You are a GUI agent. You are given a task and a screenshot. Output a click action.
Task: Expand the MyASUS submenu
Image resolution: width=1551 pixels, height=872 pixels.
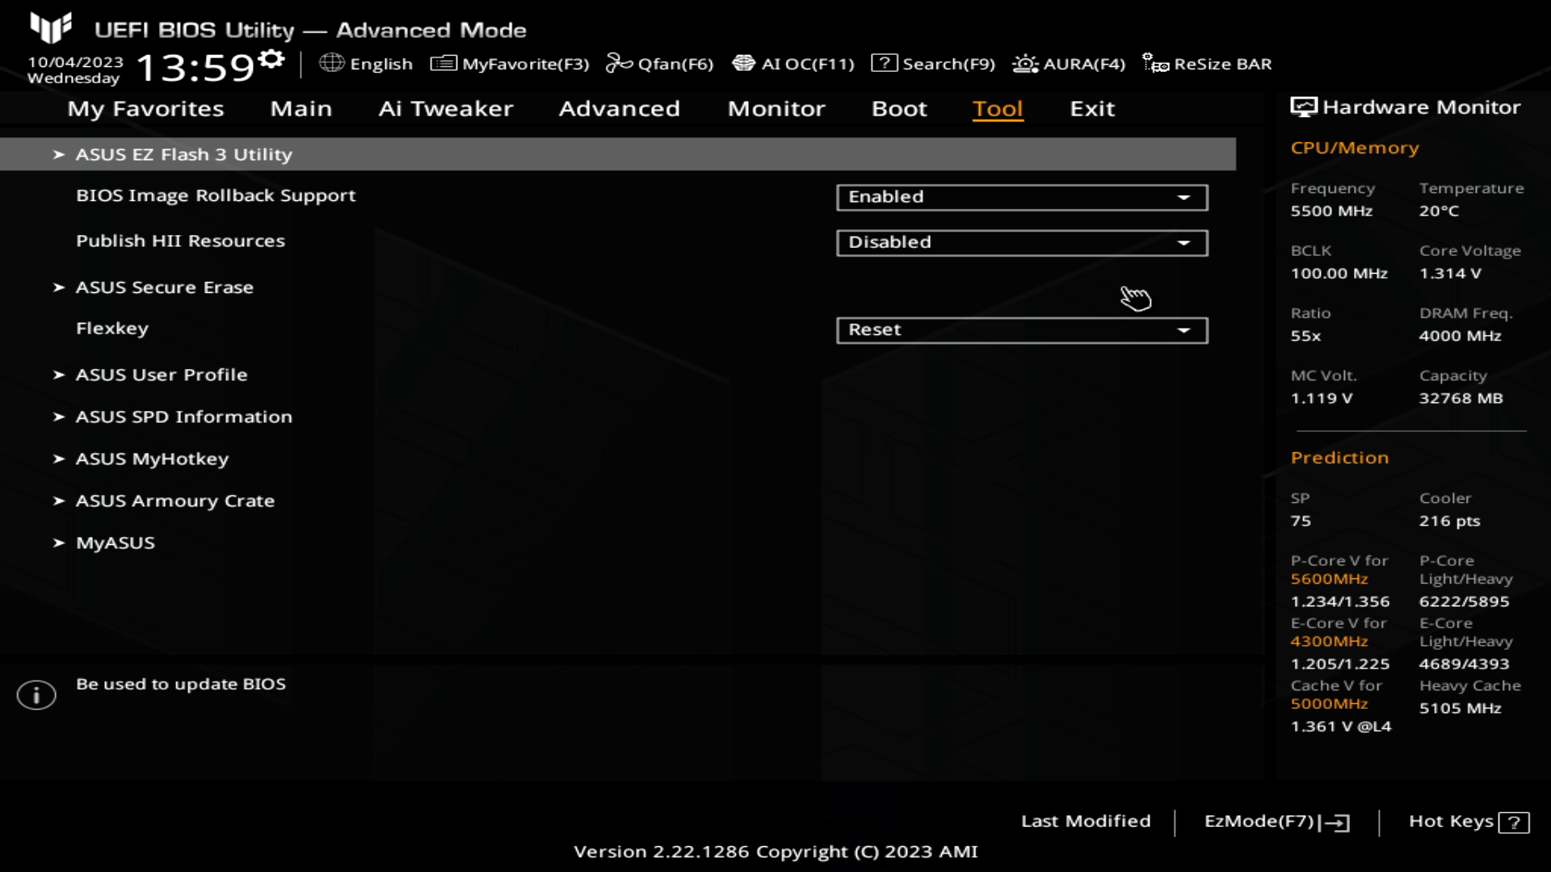click(104, 543)
